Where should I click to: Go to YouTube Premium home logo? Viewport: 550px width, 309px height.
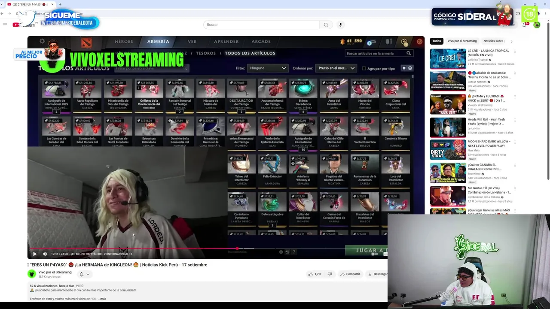[x=24, y=25]
